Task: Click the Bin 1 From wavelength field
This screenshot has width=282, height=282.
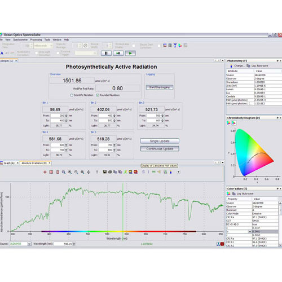Action: point(58,116)
